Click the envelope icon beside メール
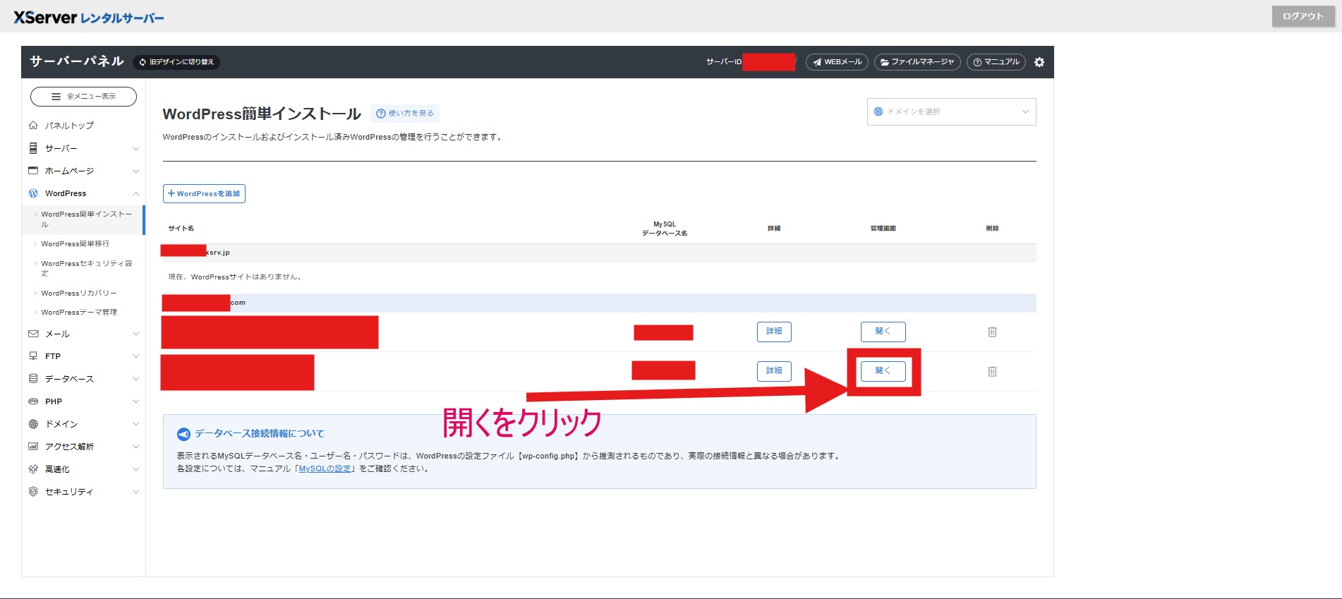This screenshot has width=1342, height=599. [x=33, y=334]
